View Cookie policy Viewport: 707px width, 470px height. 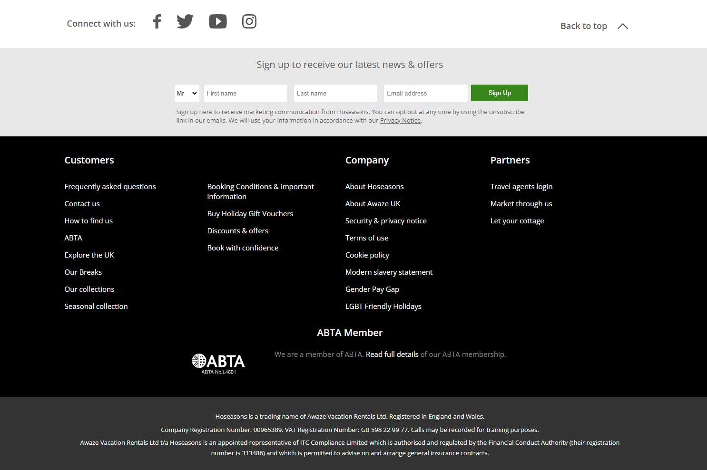coord(367,255)
